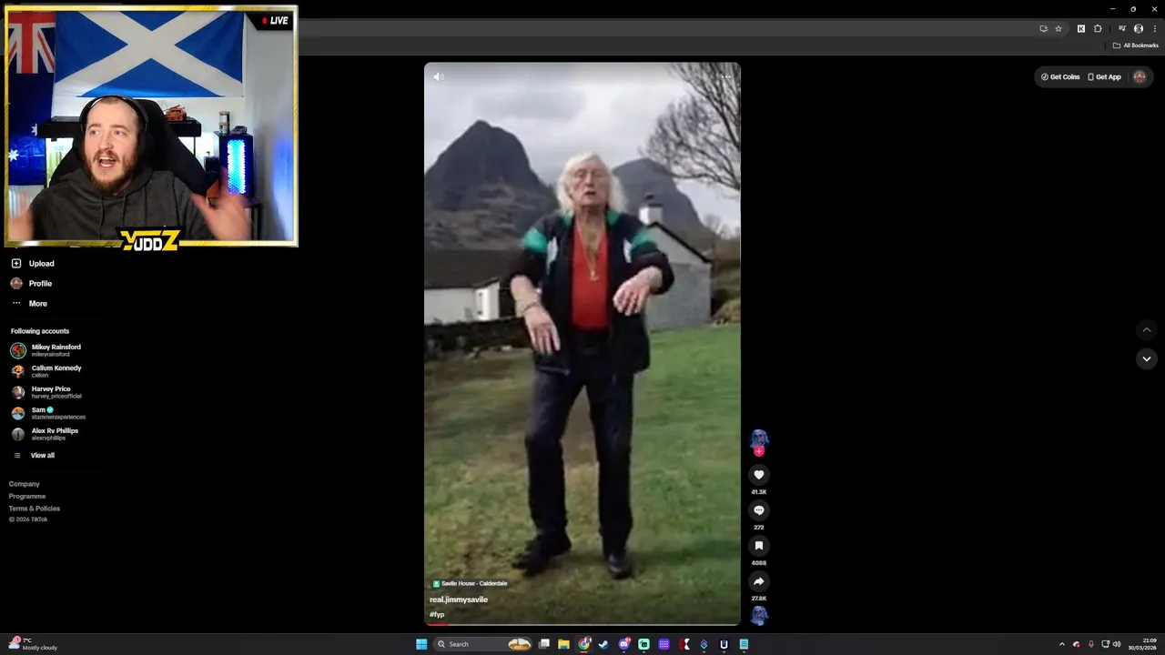Like the video with the heart icon
Viewport: 1165px width, 655px height.
[x=758, y=474]
